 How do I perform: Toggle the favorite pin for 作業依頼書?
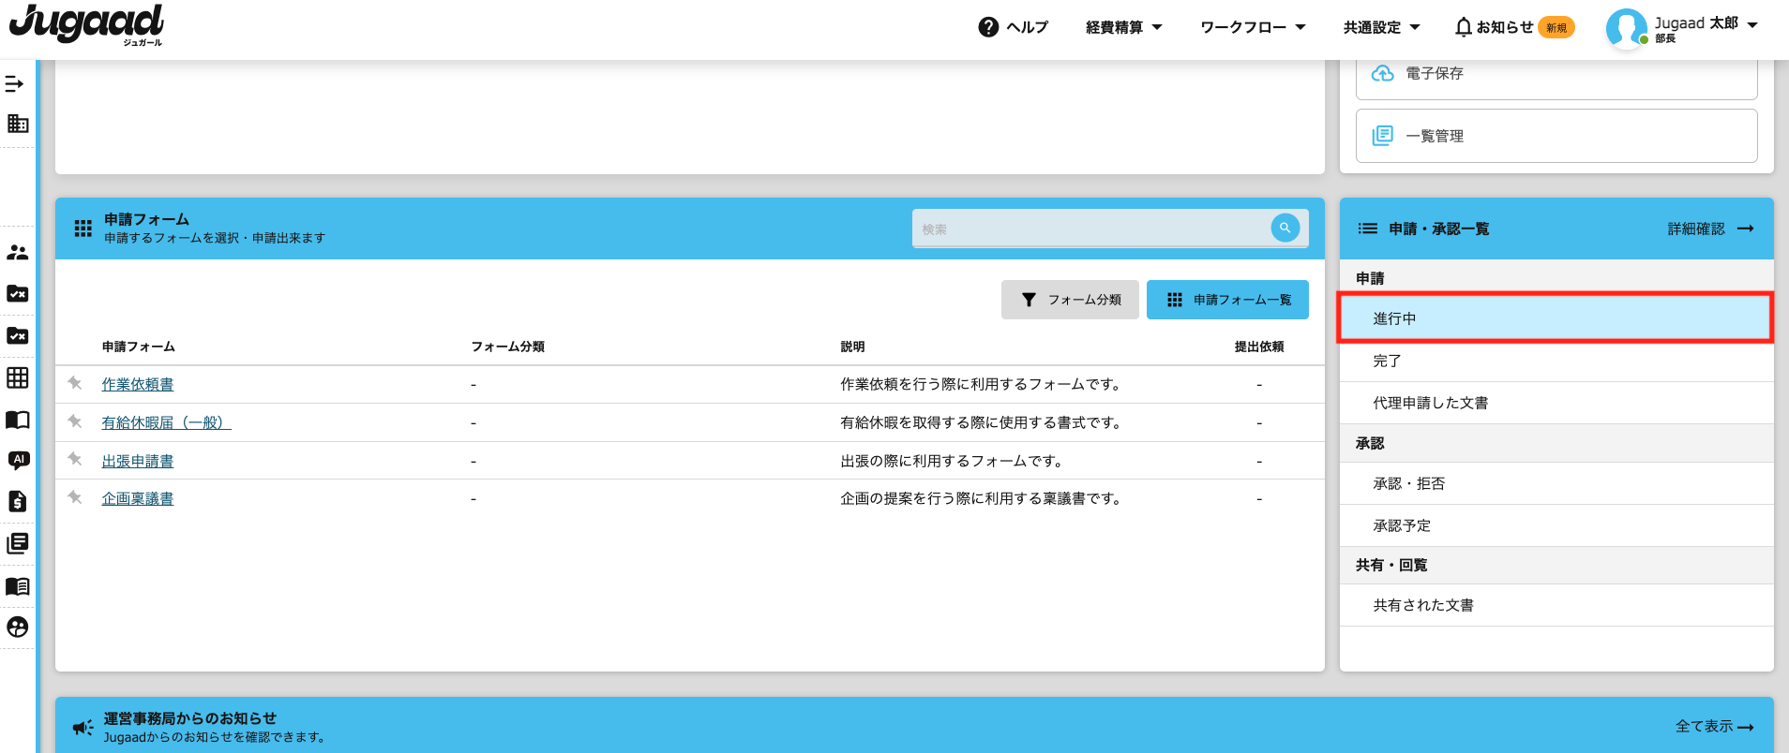[x=75, y=383]
